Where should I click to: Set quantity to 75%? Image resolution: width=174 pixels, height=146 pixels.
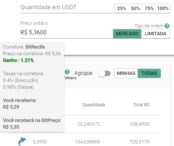[x=149, y=9]
